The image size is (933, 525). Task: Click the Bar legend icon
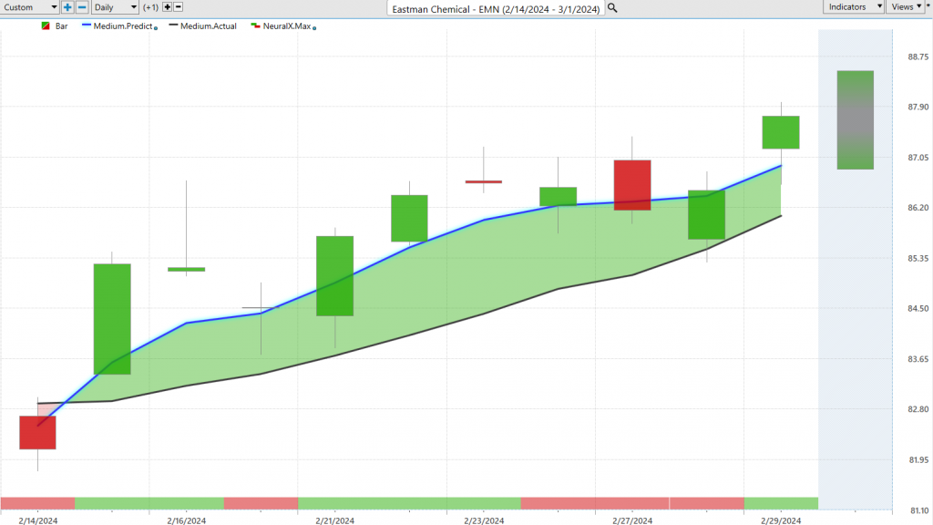(x=46, y=26)
